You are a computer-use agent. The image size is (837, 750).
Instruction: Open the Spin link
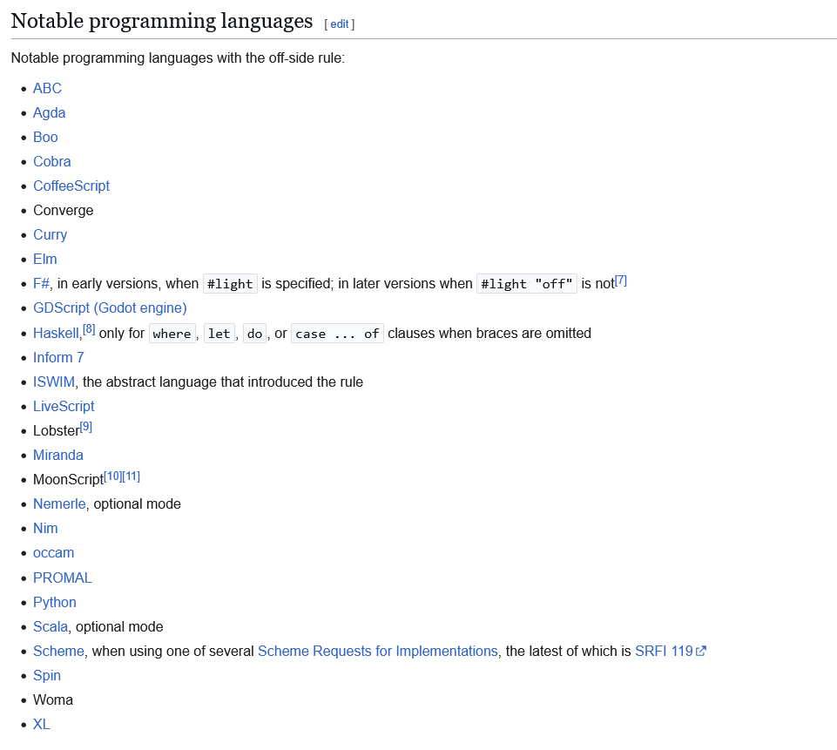47,675
